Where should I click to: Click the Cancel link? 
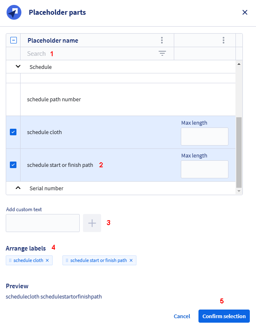coord(182,316)
